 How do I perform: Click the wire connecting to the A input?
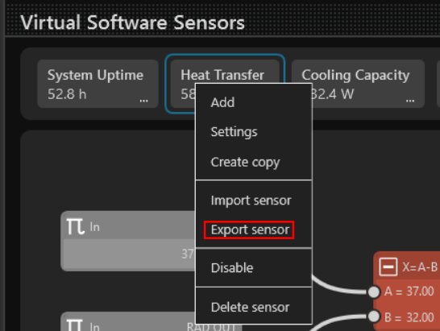point(339,287)
